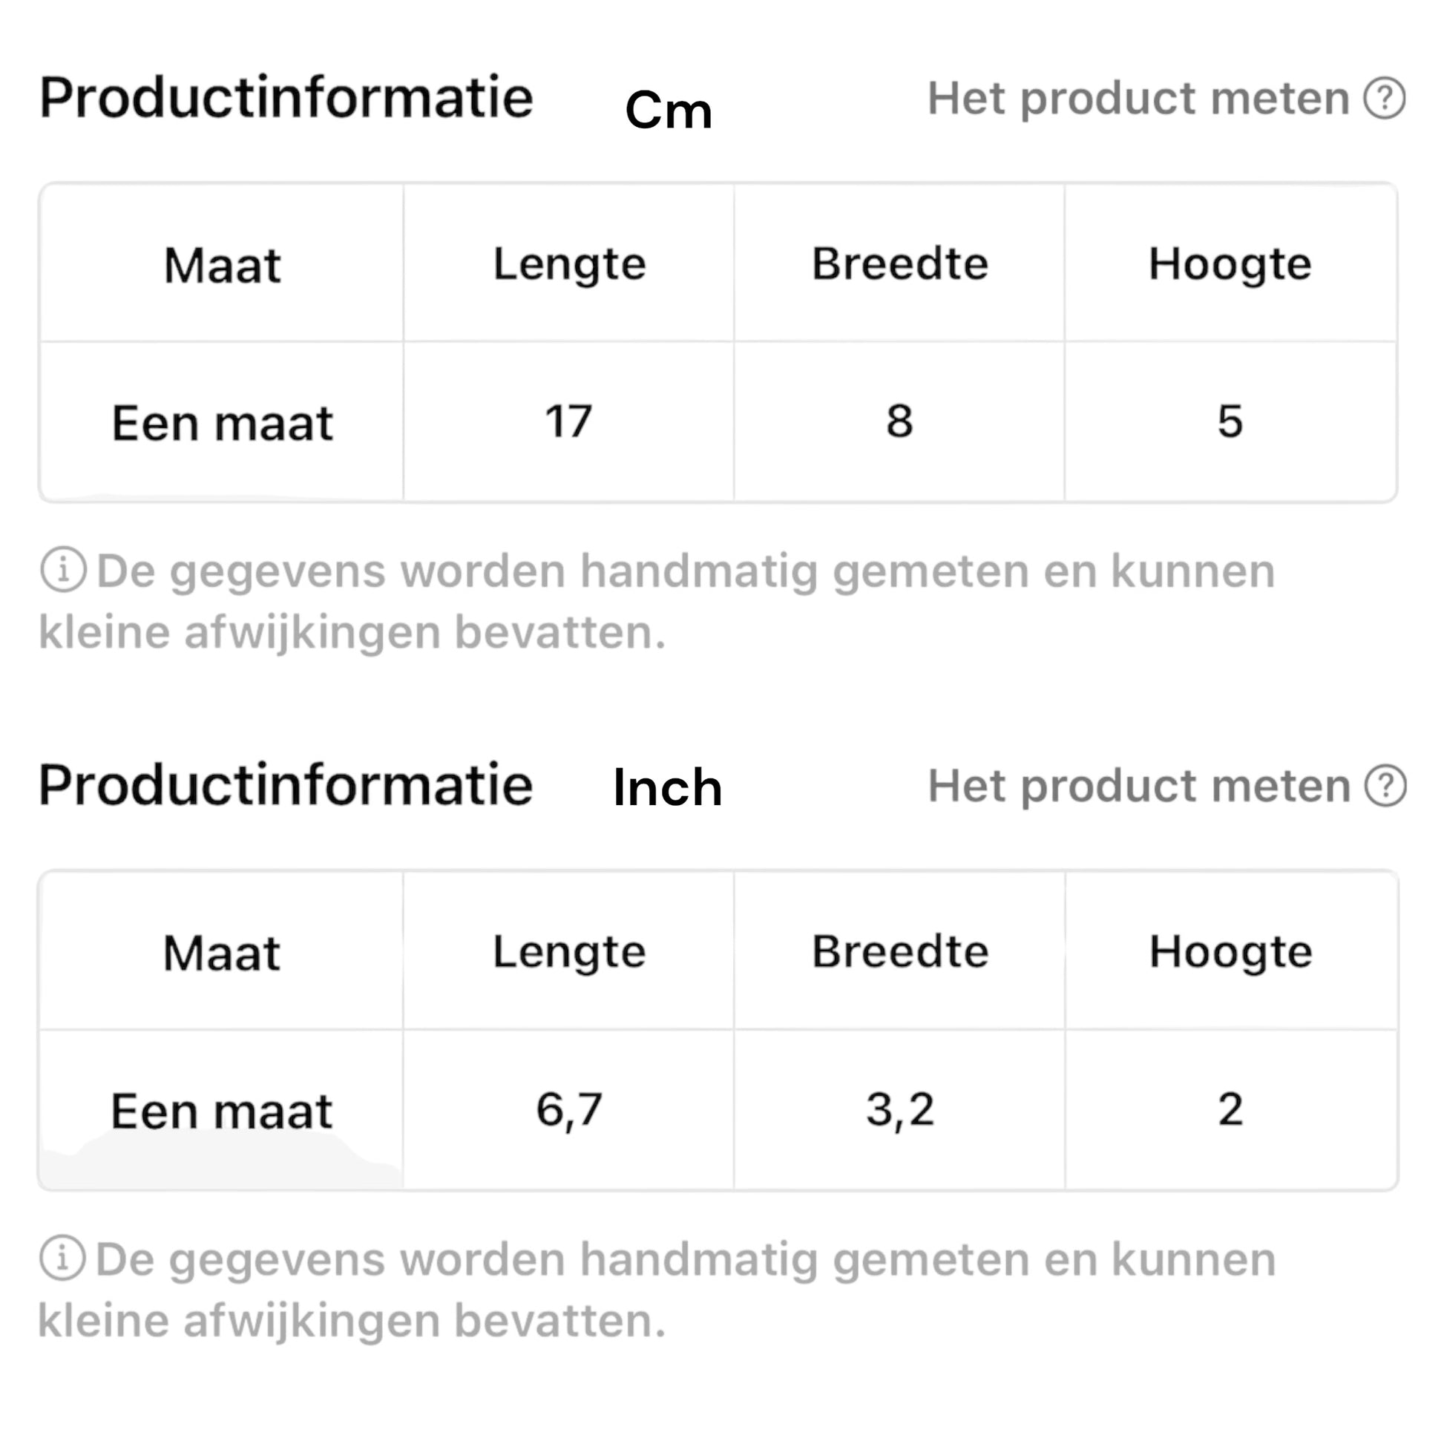Image resolution: width=1444 pixels, height=1444 pixels.
Task: Select the length value 17
Action: (569, 421)
